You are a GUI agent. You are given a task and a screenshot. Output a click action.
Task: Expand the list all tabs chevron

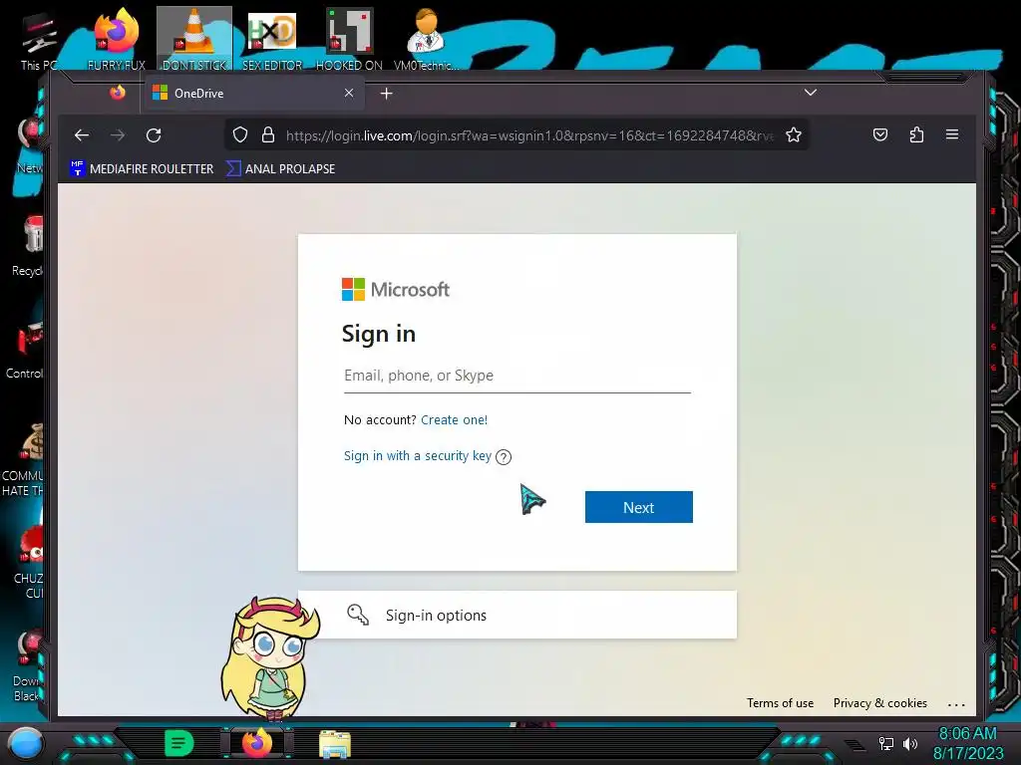click(x=810, y=93)
